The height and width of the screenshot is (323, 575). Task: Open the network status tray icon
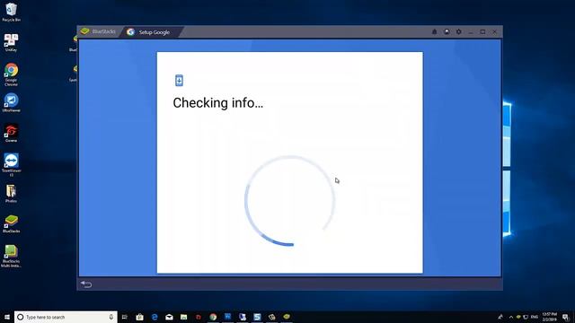[x=526, y=317]
